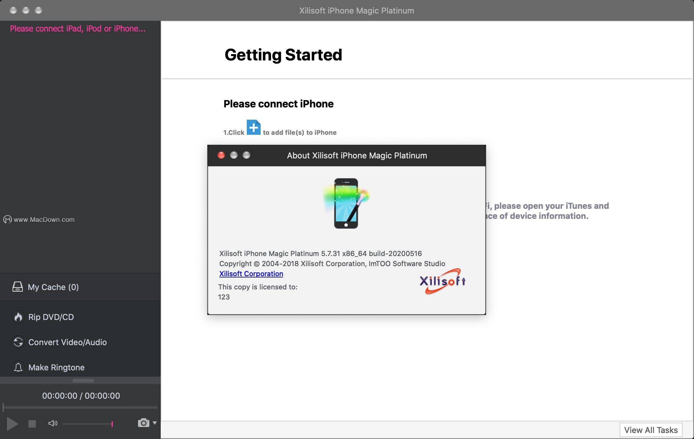Start playback with the play button

coord(12,424)
